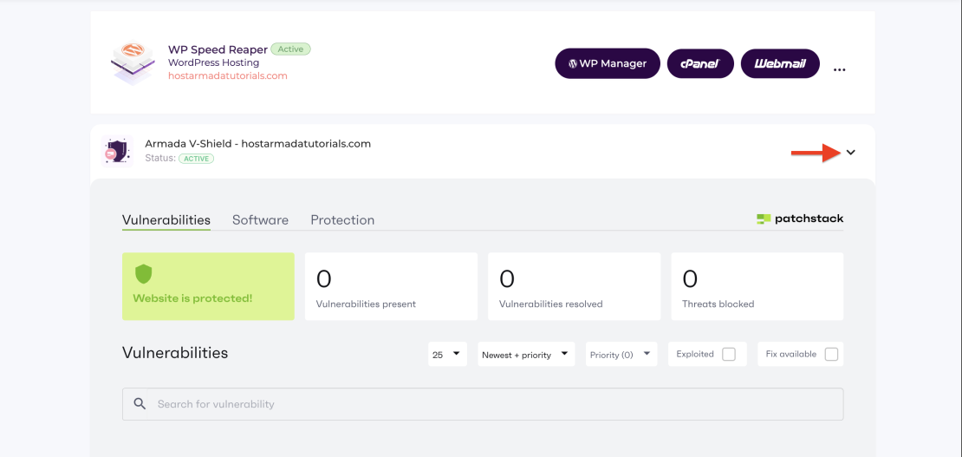
Task: Expand the Newest + priority sort dropdown
Action: coord(525,354)
